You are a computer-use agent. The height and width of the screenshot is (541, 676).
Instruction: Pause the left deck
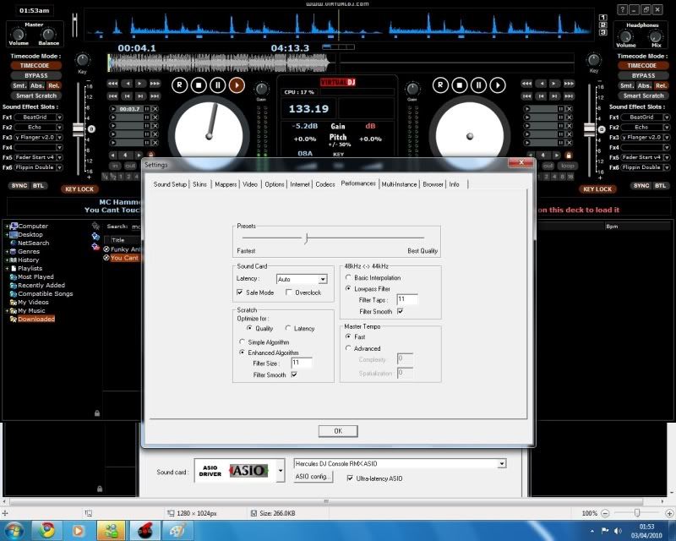[x=218, y=85]
